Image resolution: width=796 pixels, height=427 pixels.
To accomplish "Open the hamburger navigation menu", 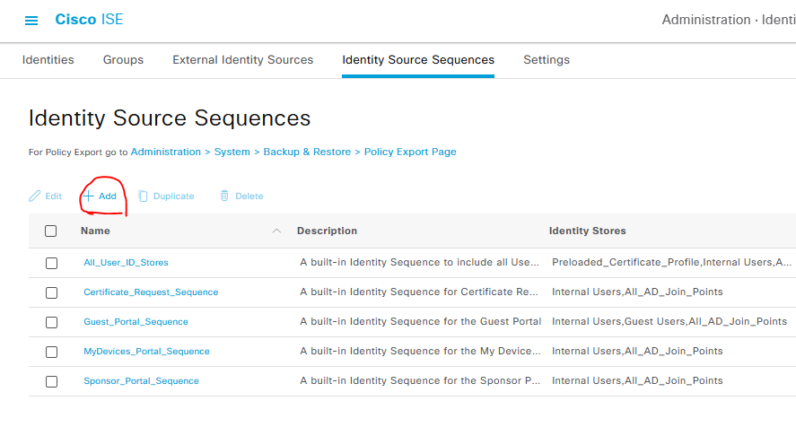I will (x=31, y=21).
